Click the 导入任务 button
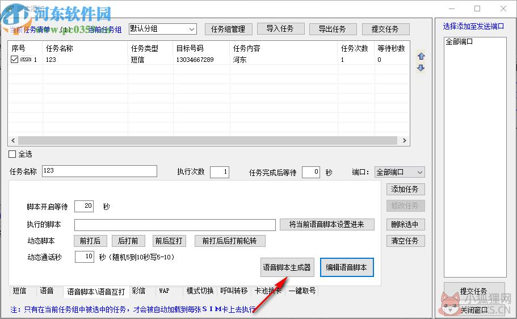This screenshot has width=517, height=319. (x=280, y=29)
